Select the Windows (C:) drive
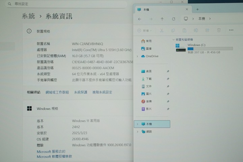Screen dimensions: 243x162 pos(204,48)
